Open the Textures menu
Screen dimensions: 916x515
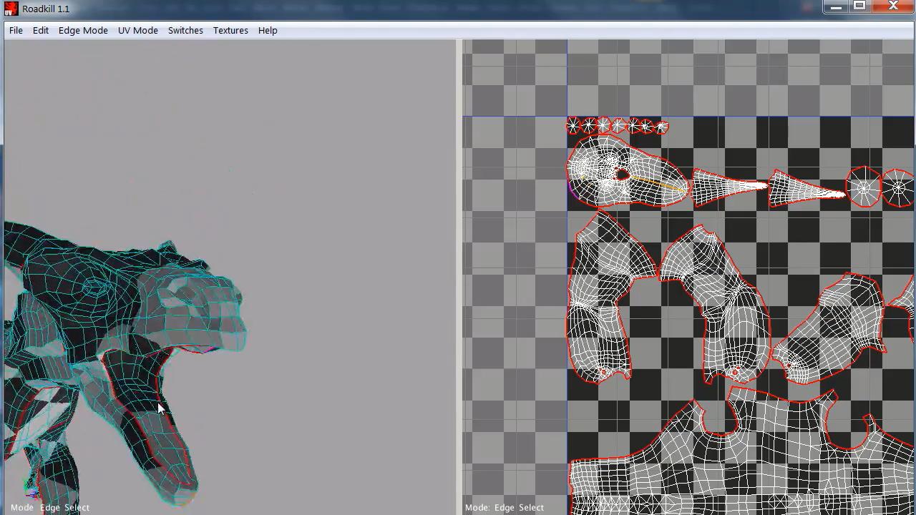pos(230,31)
